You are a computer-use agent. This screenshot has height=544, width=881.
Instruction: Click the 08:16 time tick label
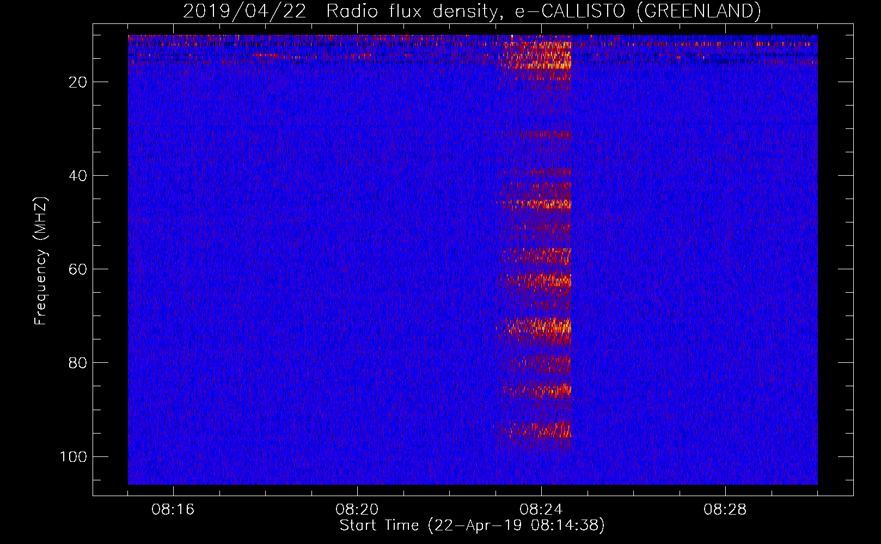click(173, 510)
